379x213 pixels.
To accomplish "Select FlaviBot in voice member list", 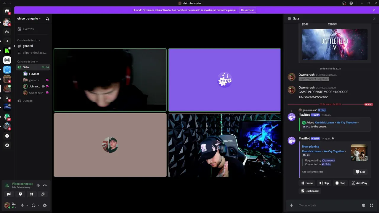I will [x=36, y=74].
